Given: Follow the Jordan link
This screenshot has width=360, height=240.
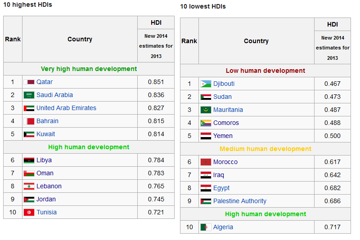Looking at the screenshot, I should [46, 200].
